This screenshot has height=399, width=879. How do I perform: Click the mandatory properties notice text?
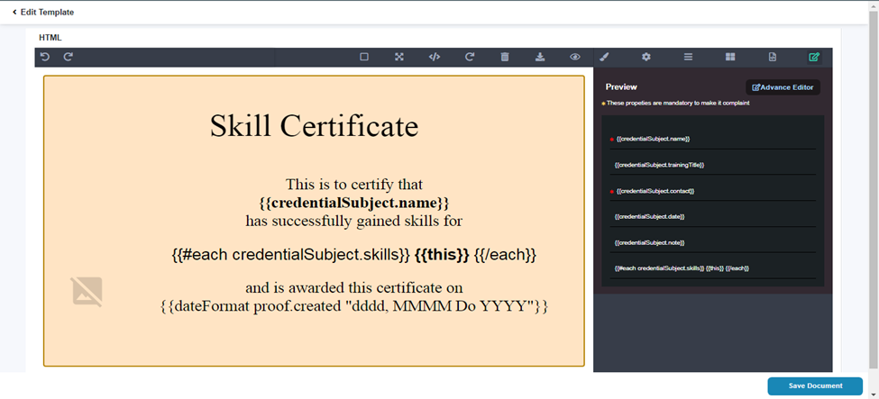(x=678, y=103)
